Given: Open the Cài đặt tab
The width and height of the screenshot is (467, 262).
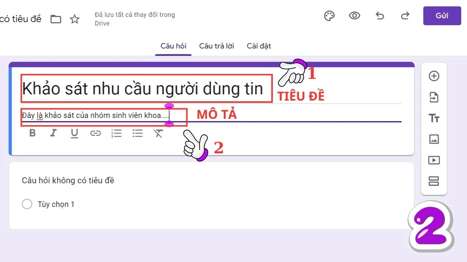Looking at the screenshot, I should [258, 45].
